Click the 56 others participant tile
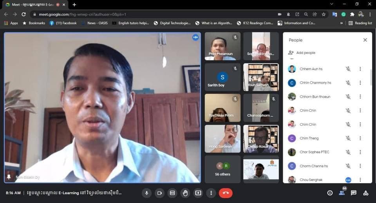The height and width of the screenshot is (203, 376). 222,169
